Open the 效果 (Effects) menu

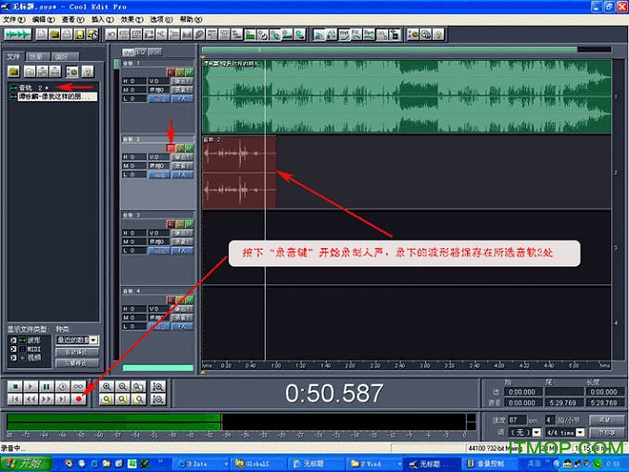click(125, 19)
